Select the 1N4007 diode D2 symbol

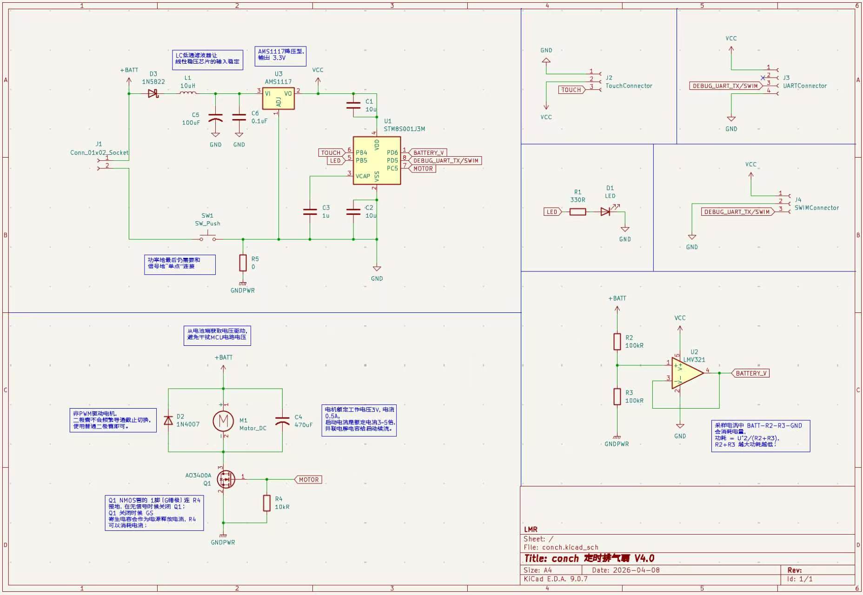coord(168,421)
